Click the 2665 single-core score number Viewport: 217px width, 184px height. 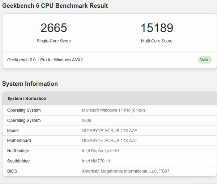[54, 28]
